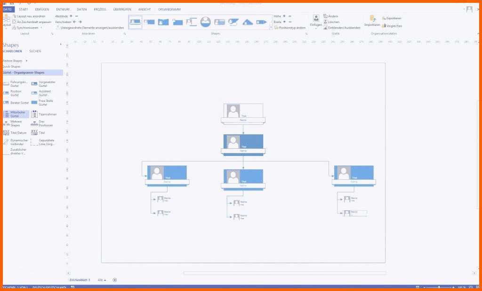Open SCHABLONEN in Shapes pane
The height and width of the screenshot is (291, 482).
click(12, 51)
